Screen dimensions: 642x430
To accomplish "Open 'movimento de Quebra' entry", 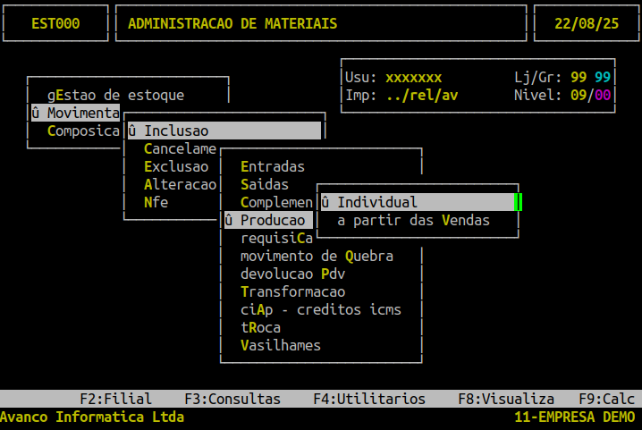I will 317,257.
